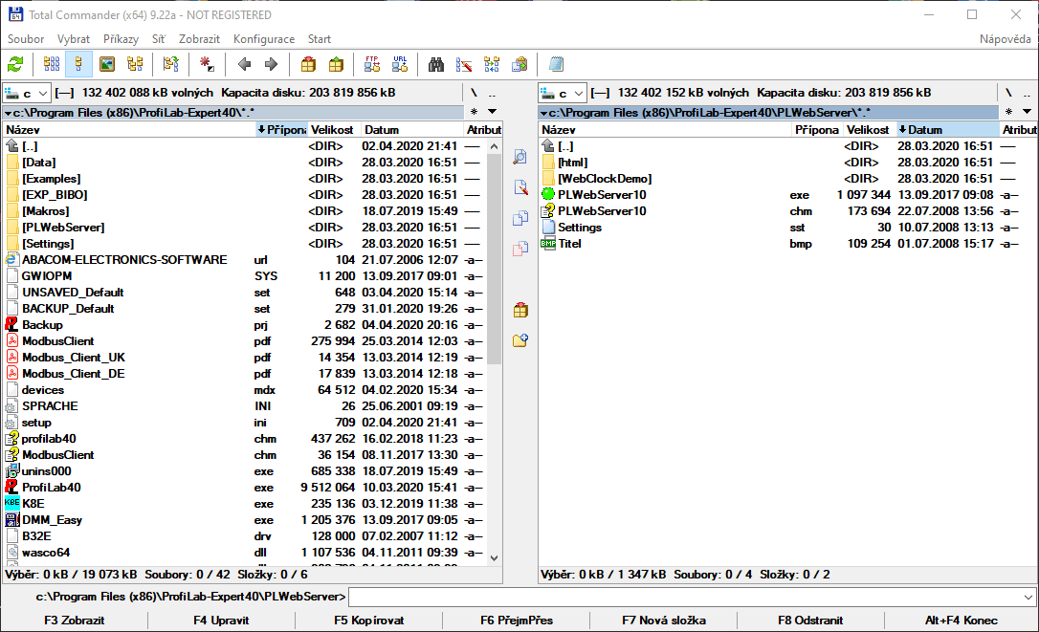Screen dimensions: 1039x632
Task: Click the green Refresh icon in toolbar
Action: [x=15, y=65]
